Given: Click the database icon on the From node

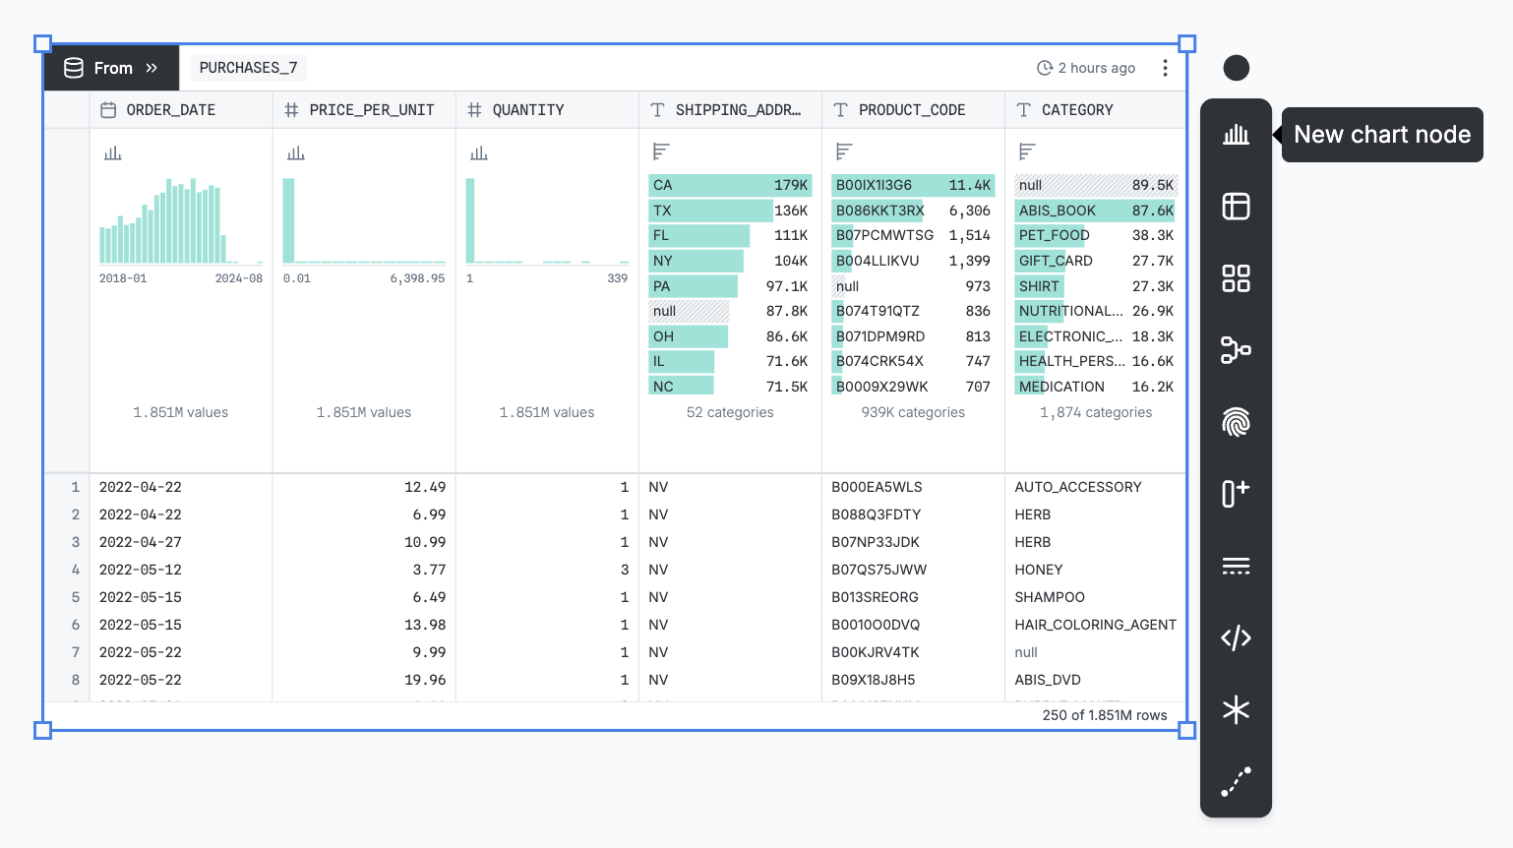Looking at the screenshot, I should (74, 67).
